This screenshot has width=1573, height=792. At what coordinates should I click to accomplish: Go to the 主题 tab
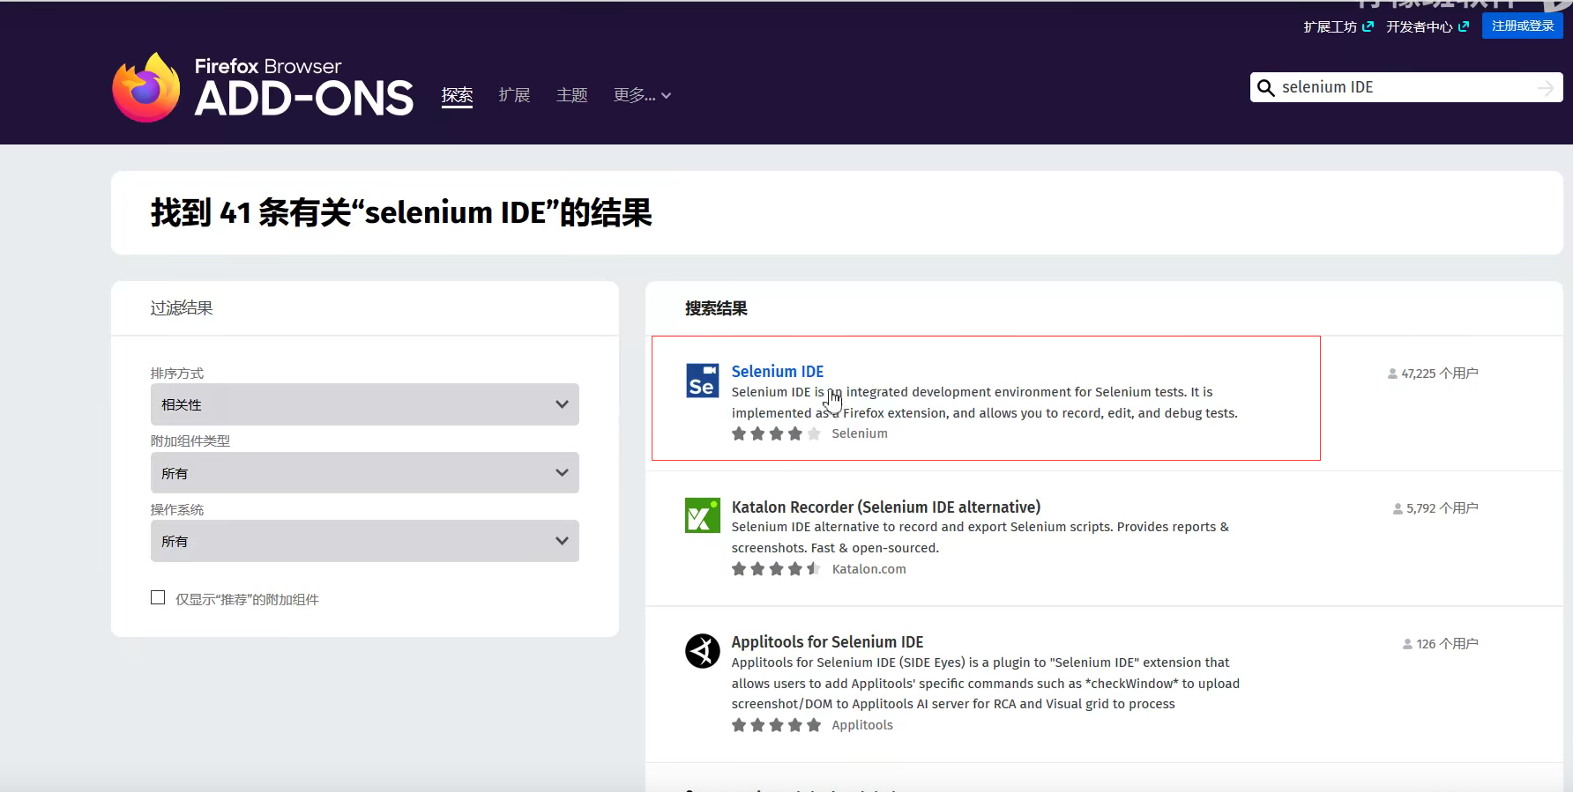[x=571, y=95]
